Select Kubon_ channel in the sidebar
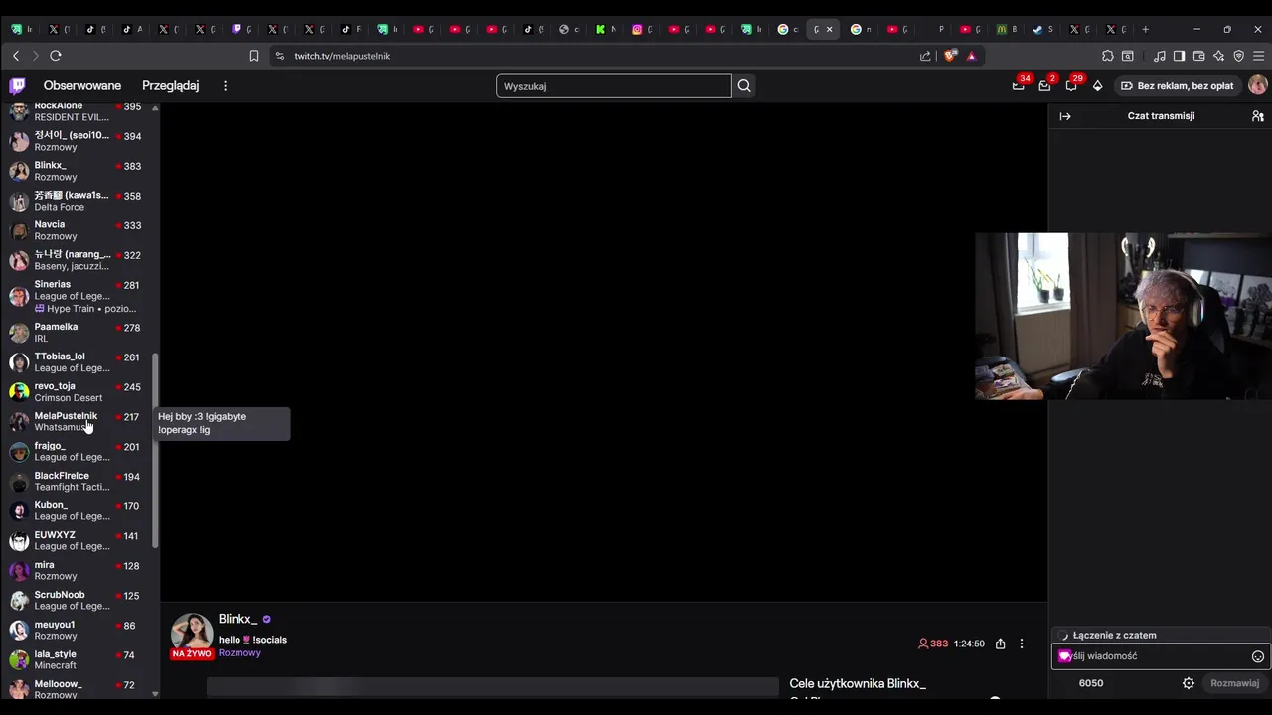The width and height of the screenshot is (1272, 715). (x=79, y=510)
